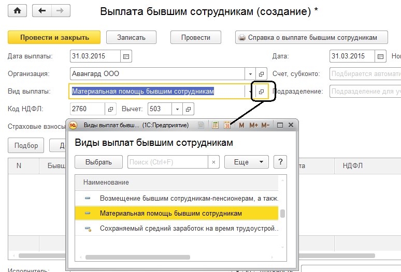
Task: Click the open-form icon next to Вид выплаты
Action: point(262,92)
